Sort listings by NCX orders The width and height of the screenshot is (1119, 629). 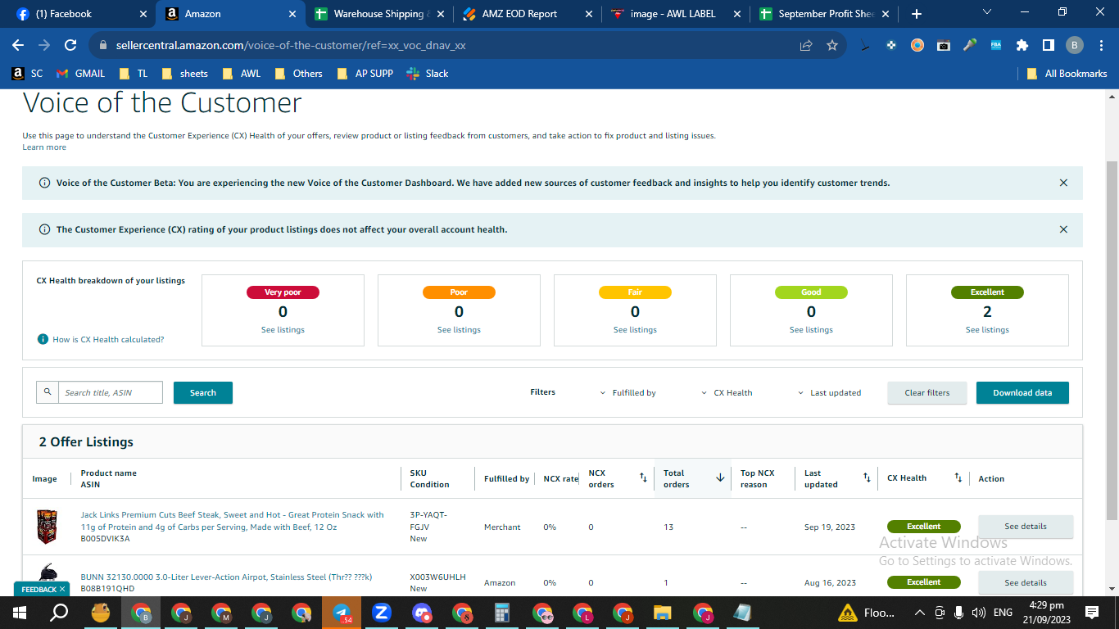[x=643, y=478]
